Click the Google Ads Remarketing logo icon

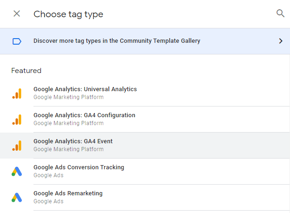tap(17, 198)
